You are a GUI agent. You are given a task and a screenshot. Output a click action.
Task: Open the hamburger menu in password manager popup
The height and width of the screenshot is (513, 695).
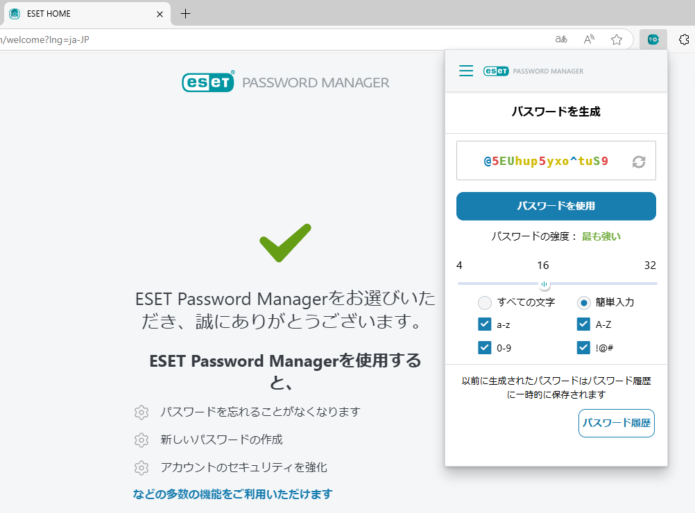pyautogui.click(x=466, y=71)
